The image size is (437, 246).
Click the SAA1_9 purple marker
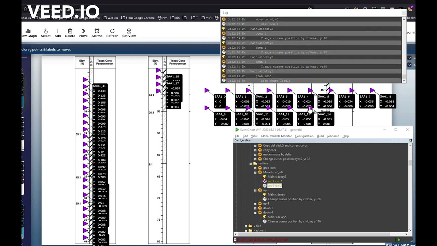pos(207,108)
